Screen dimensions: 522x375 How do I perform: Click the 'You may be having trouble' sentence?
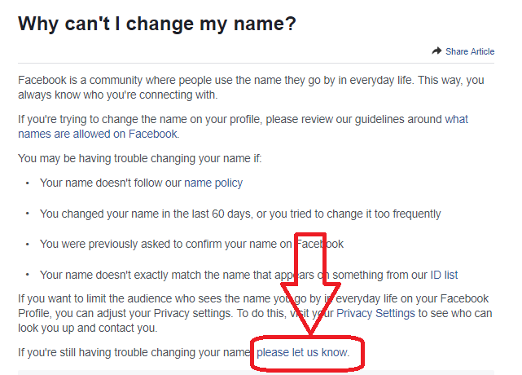click(x=140, y=158)
